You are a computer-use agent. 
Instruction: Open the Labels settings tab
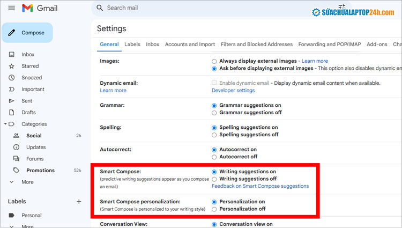click(132, 45)
